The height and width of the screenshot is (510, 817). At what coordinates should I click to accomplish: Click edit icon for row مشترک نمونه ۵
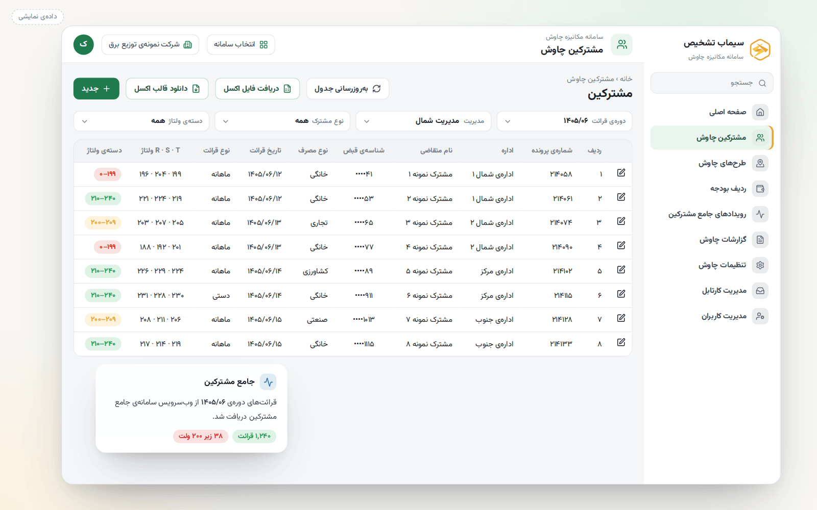[621, 270]
